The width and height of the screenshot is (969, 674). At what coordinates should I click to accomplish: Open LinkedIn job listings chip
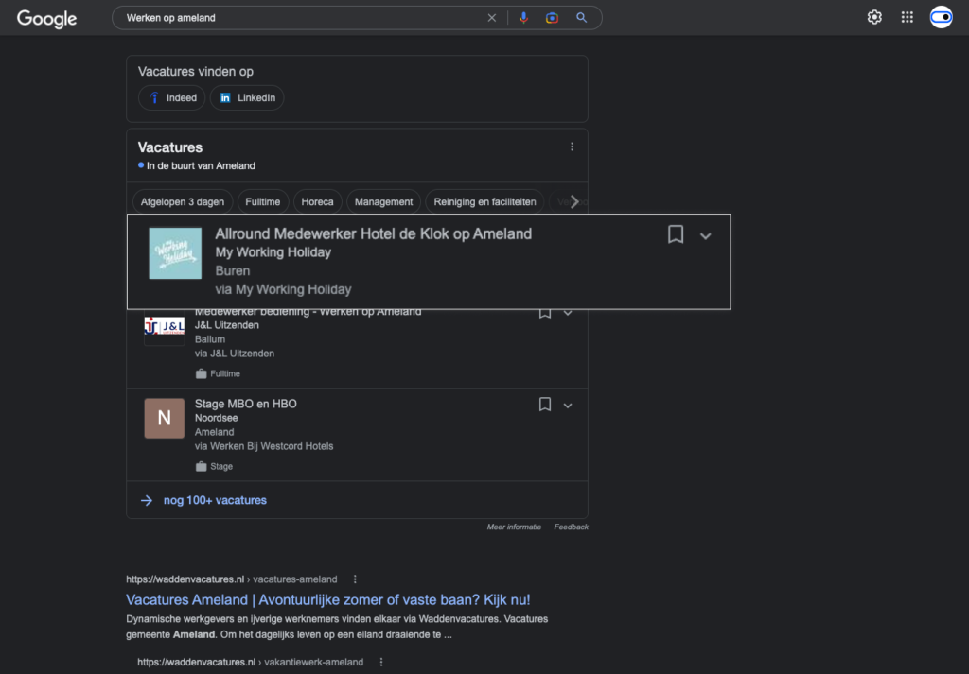[x=247, y=97]
